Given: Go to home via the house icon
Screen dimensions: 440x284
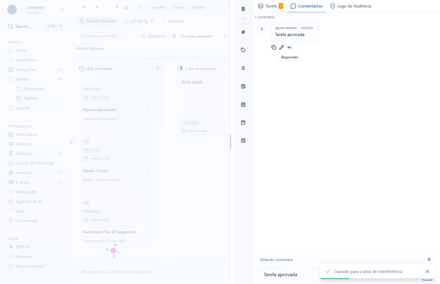Looking at the screenshot, I should tap(127, 7).
